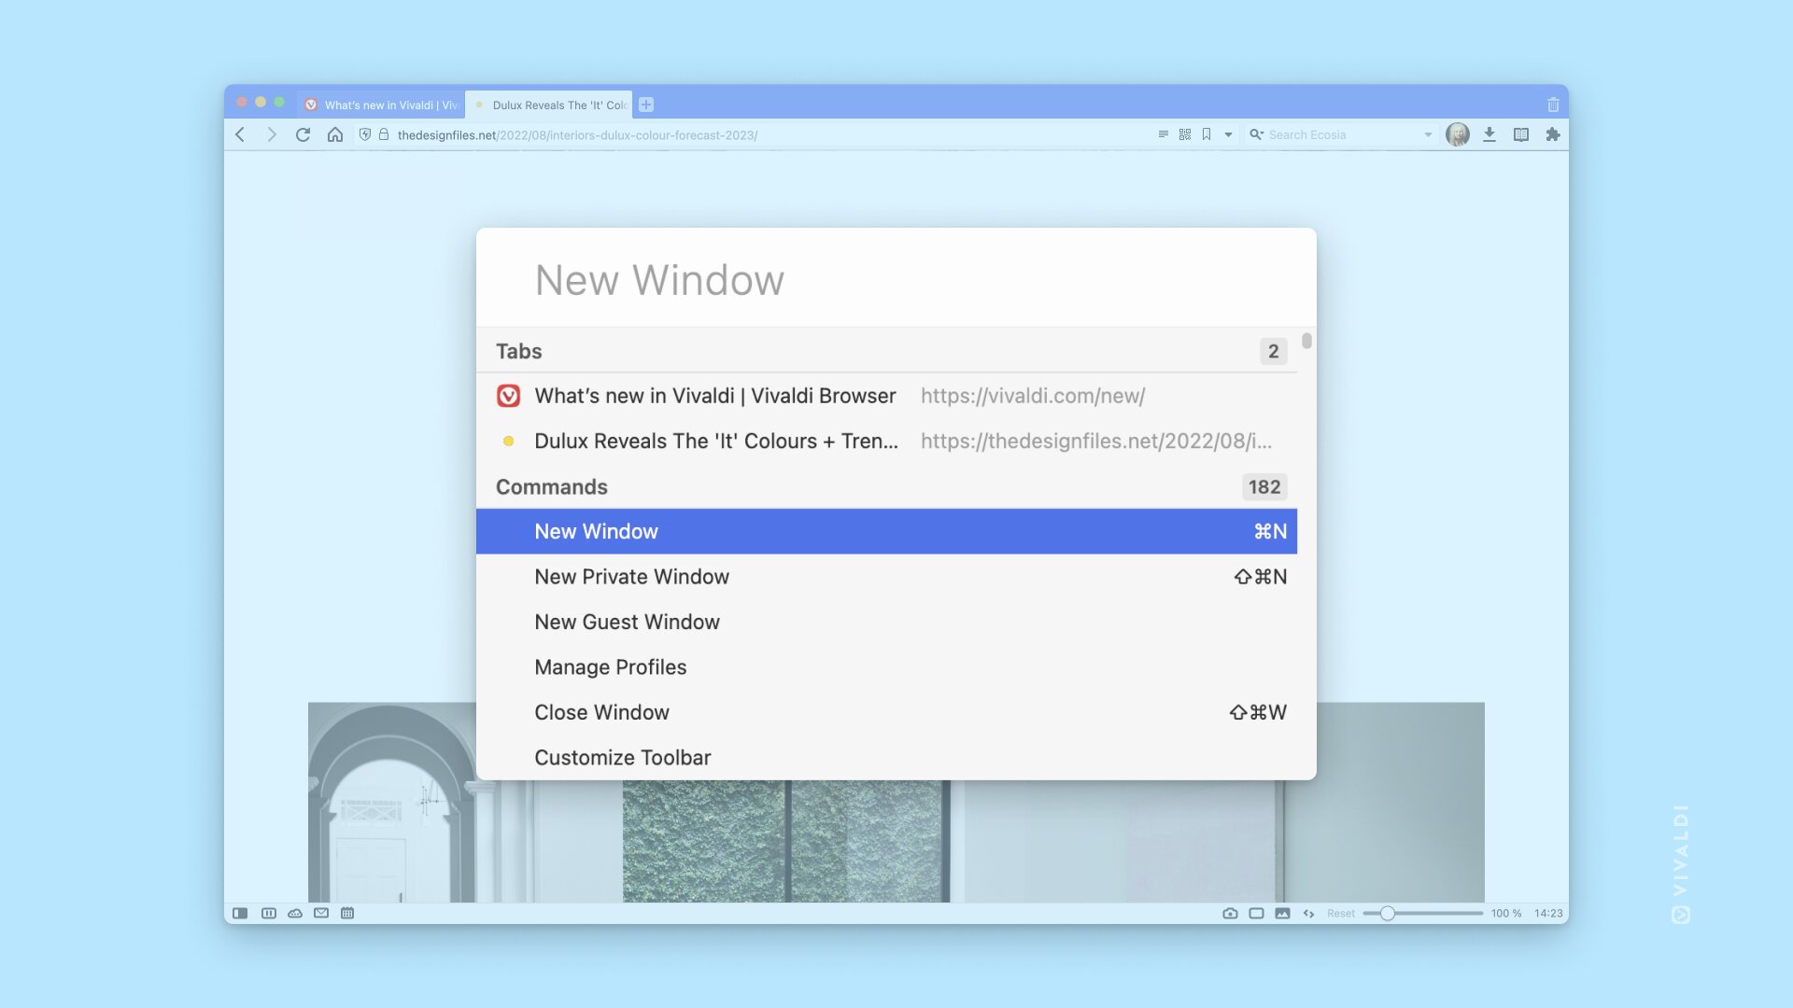Screen dimensions: 1793x1008
Task: Toggle image loading in status bar
Action: coord(1282,913)
